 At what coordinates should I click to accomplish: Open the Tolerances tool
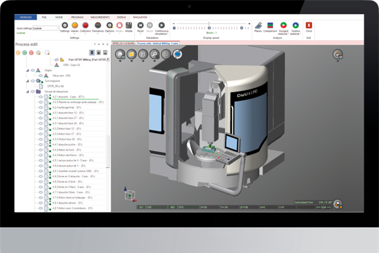pyautogui.click(x=98, y=25)
